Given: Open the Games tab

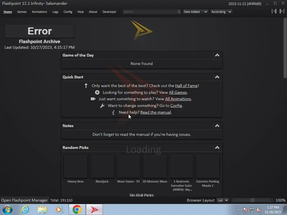Looking at the screenshot, I should point(22,12).
